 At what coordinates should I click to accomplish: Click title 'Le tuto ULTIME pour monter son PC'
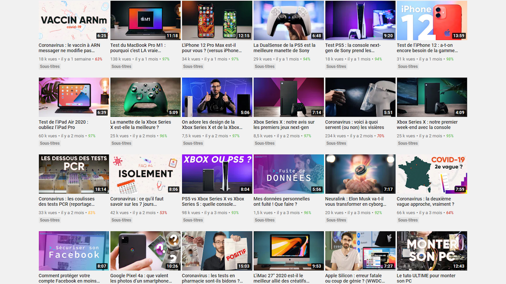[x=426, y=278]
